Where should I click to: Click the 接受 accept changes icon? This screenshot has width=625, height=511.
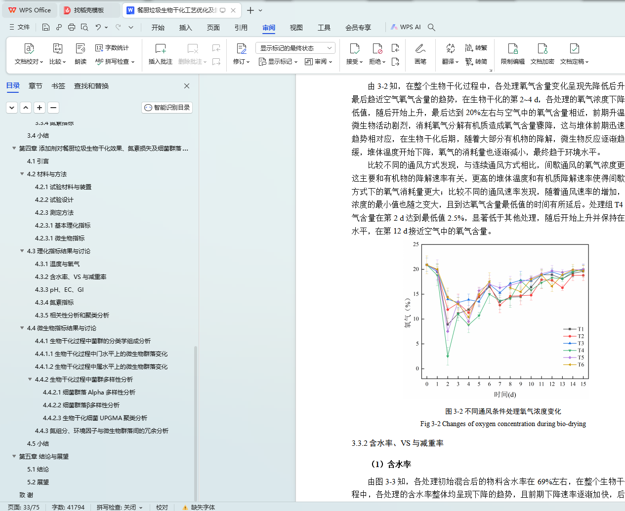354,48
